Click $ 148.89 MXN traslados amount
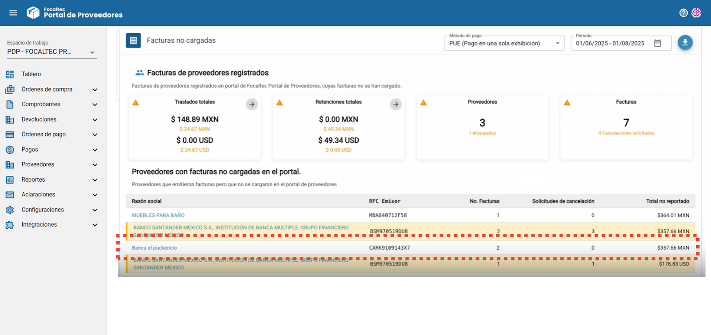Viewport: 711px width, 335px height. pyautogui.click(x=195, y=119)
